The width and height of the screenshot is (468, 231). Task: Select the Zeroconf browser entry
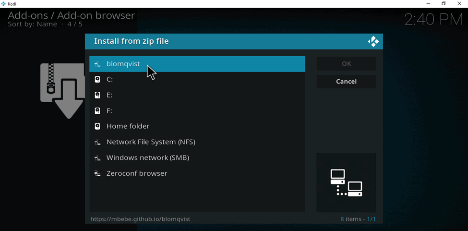point(197,173)
